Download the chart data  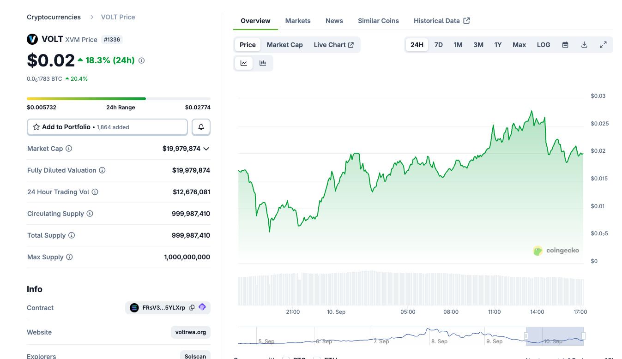(x=584, y=45)
